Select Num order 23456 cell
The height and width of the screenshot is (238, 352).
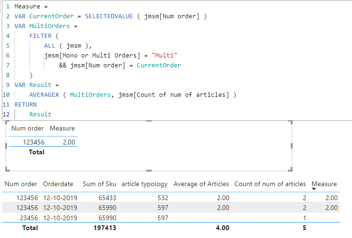pos(29,218)
